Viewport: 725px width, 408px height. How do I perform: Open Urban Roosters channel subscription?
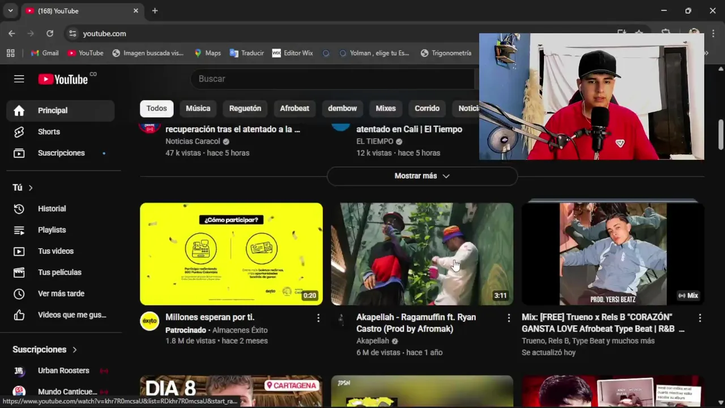[61, 371]
